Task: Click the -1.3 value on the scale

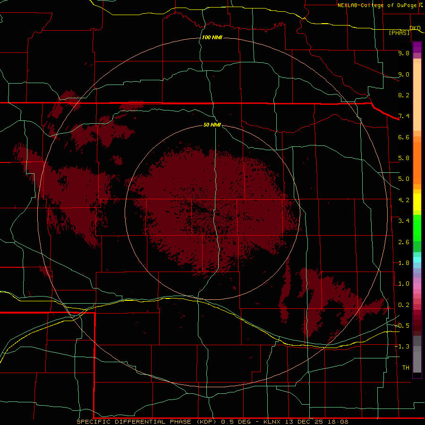Action: coord(402,347)
